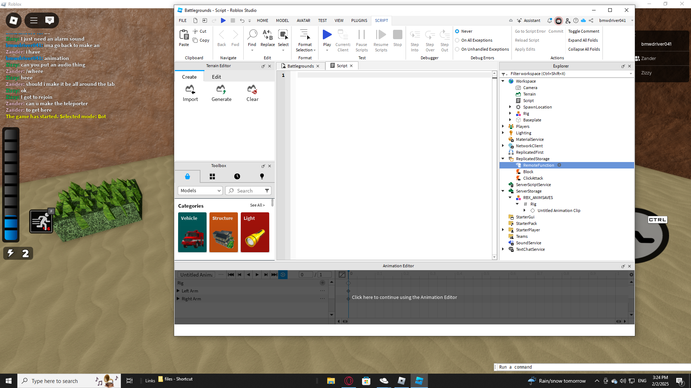This screenshot has width=691, height=388.
Task: Click the Toolbox Search input field
Action: click(x=245, y=191)
